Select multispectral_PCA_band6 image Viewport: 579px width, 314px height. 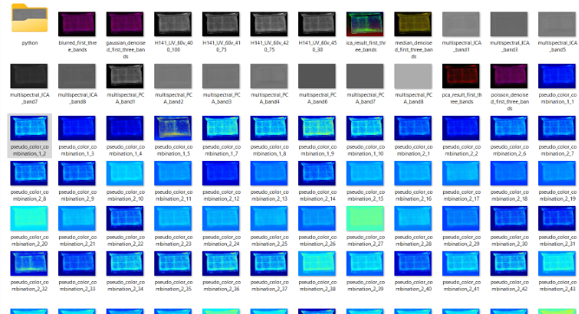317,76
